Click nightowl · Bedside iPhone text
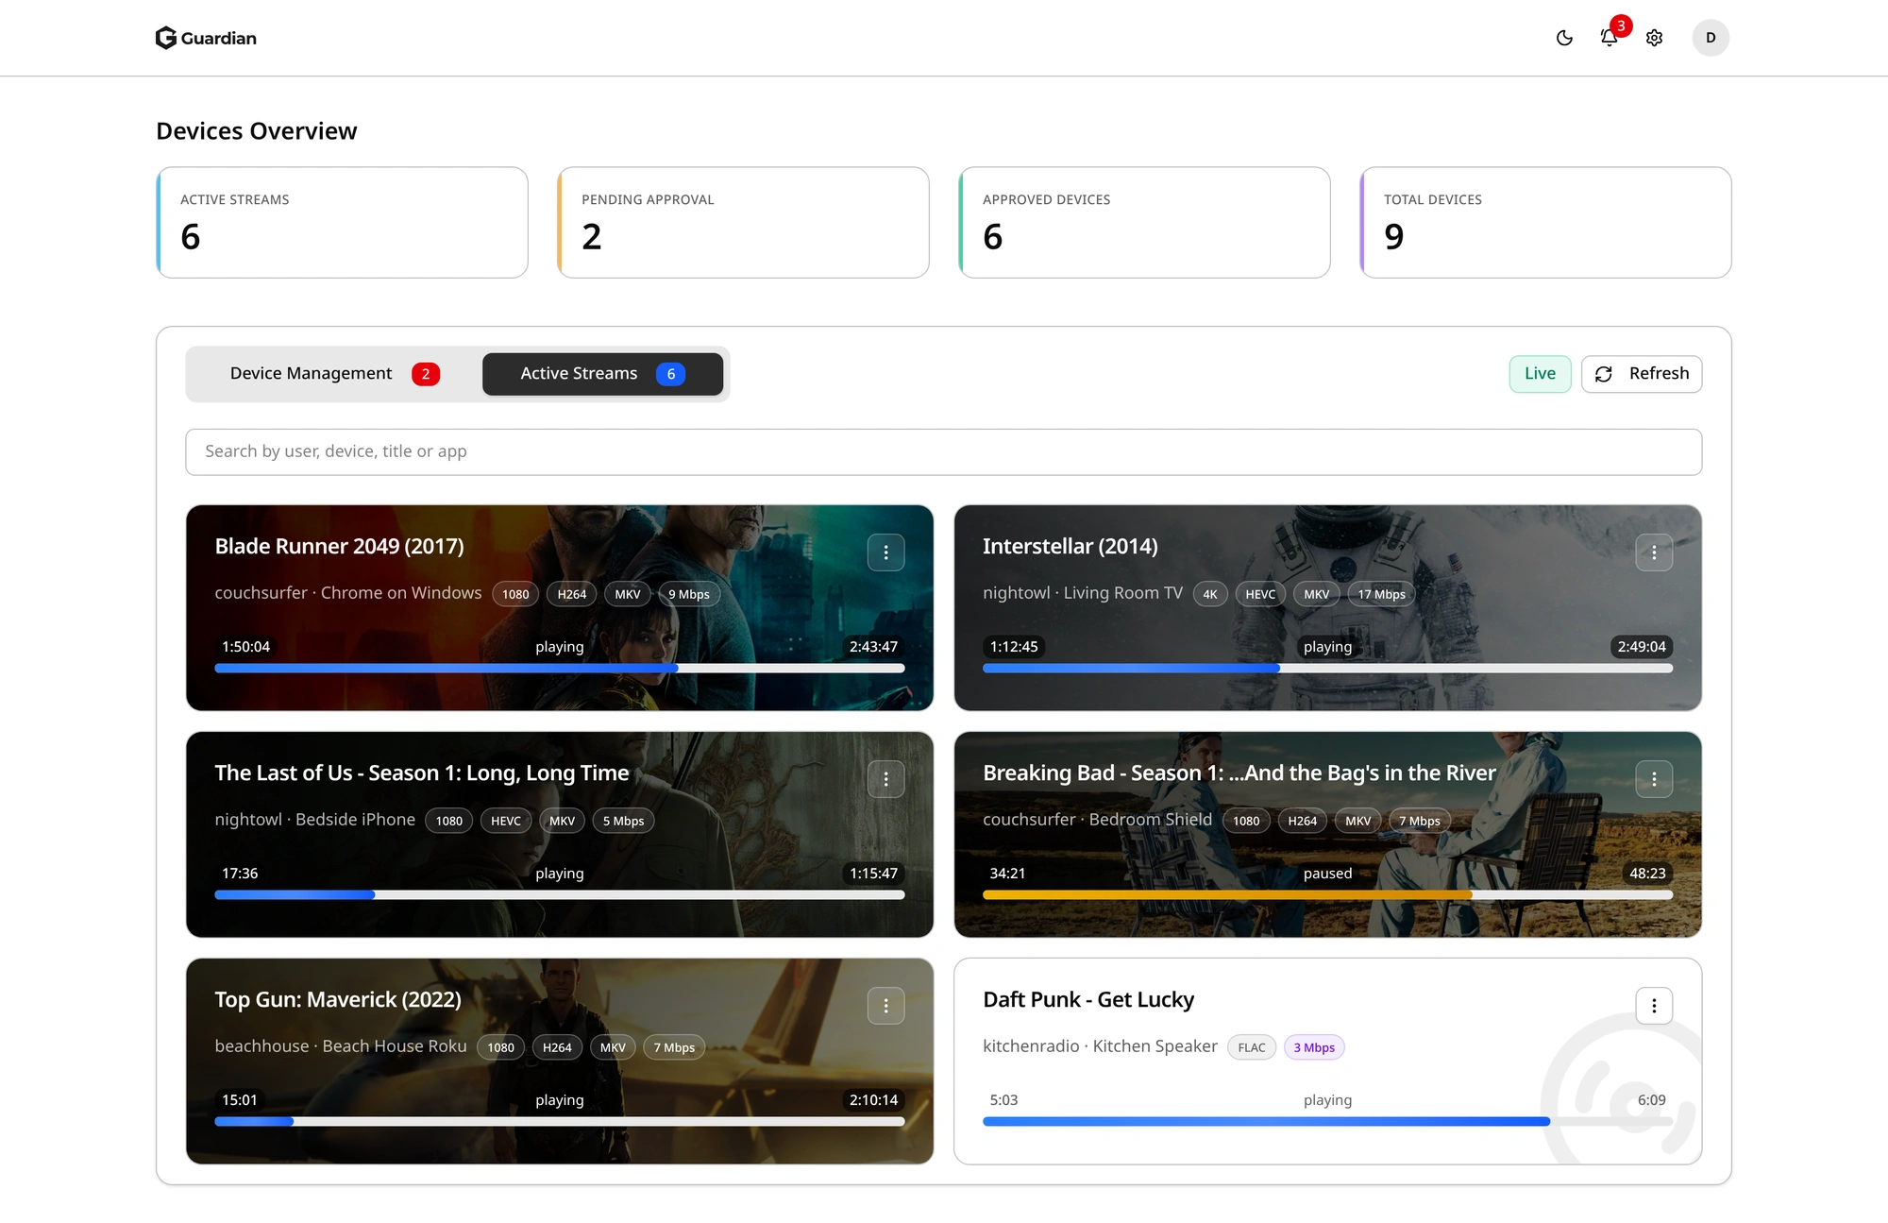The height and width of the screenshot is (1223, 1888). click(x=315, y=820)
